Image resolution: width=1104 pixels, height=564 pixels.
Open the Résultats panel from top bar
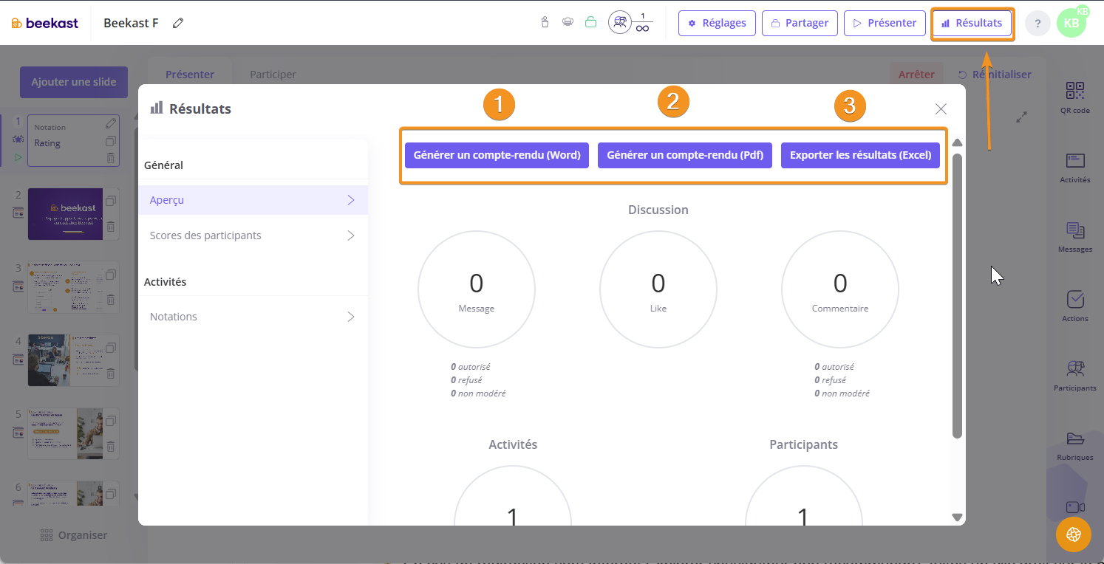click(x=972, y=23)
